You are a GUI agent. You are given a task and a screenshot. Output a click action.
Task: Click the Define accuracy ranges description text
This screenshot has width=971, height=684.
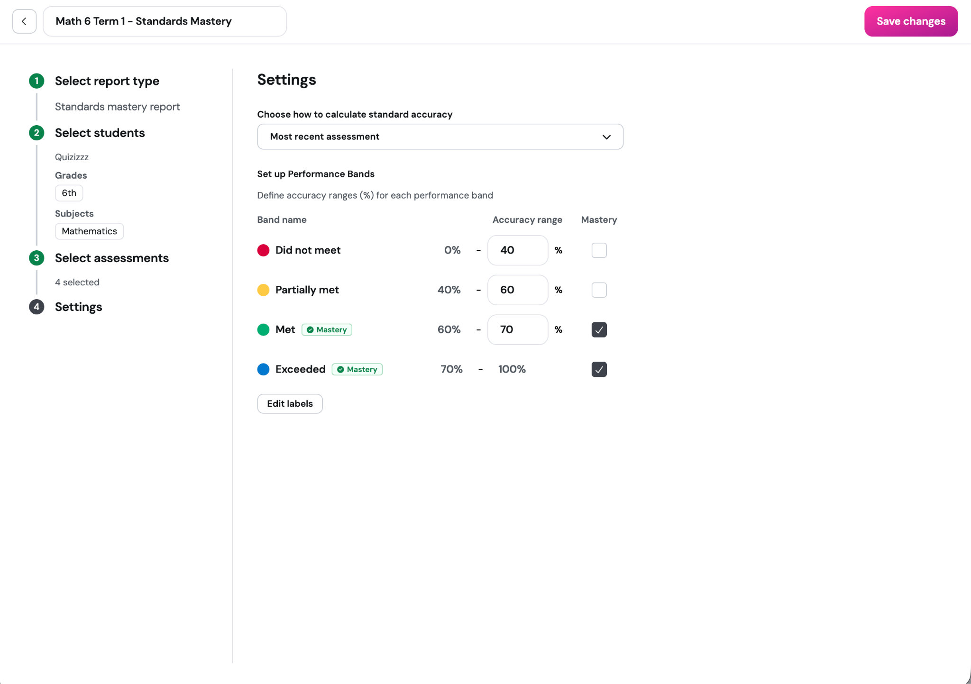375,195
